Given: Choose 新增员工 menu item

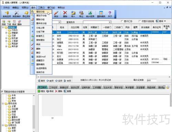Looking at the screenshot, I should (x=41, y=36).
